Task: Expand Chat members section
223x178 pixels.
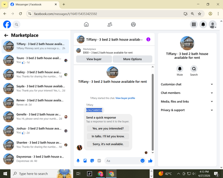Action: (187, 93)
